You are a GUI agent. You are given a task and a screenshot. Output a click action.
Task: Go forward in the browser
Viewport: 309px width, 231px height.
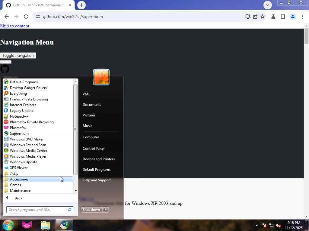point(16,17)
